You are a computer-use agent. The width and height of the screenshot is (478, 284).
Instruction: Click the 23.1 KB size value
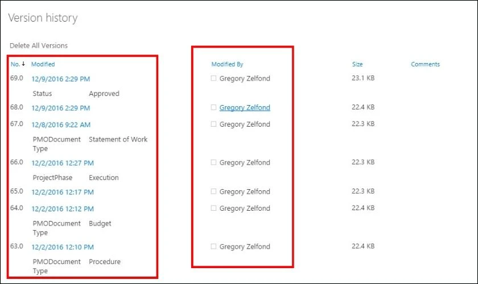click(x=363, y=78)
